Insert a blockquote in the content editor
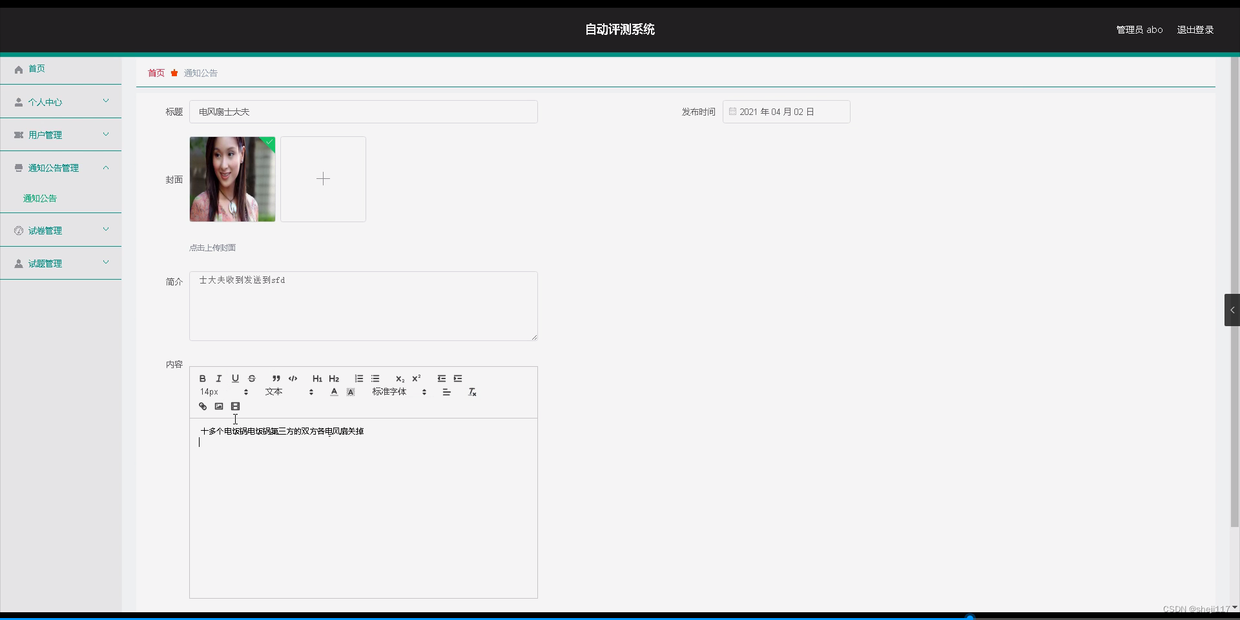The image size is (1240, 620). [276, 378]
